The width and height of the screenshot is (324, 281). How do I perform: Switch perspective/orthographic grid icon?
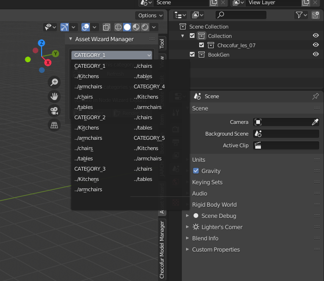point(54,125)
